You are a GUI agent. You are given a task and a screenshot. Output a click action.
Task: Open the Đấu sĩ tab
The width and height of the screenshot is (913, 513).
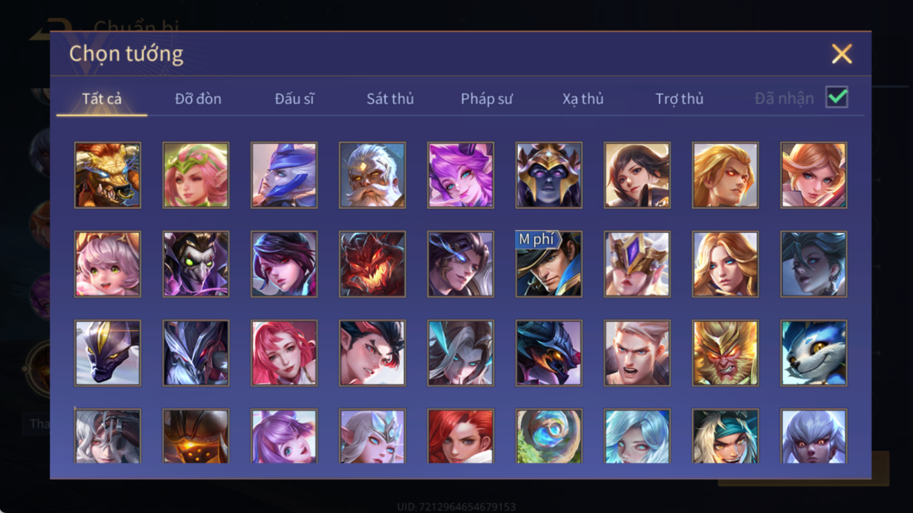point(294,99)
